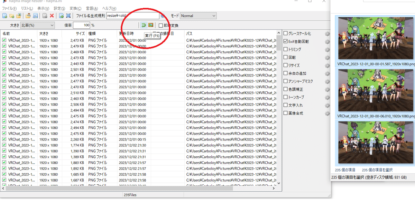
Task: Open gear settings for Exif自動回転
Action: (327, 42)
